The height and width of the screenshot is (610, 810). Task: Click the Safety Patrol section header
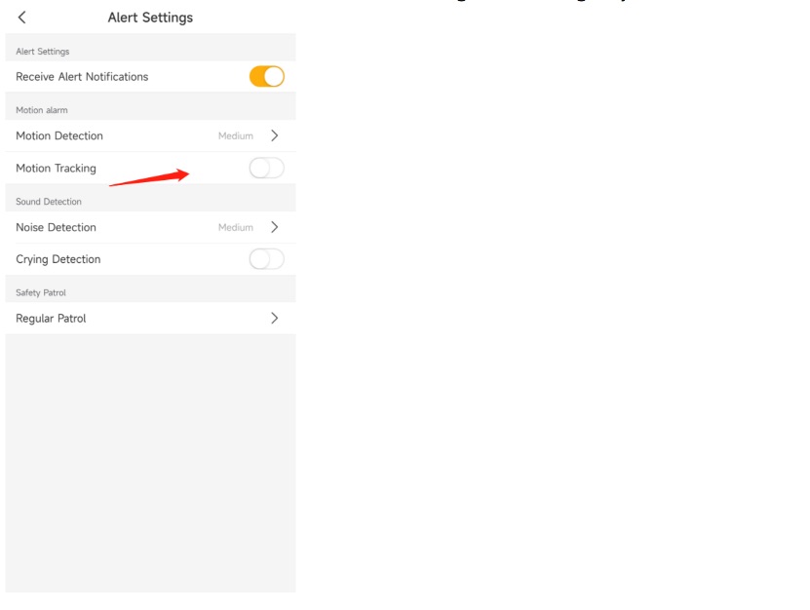(x=41, y=293)
